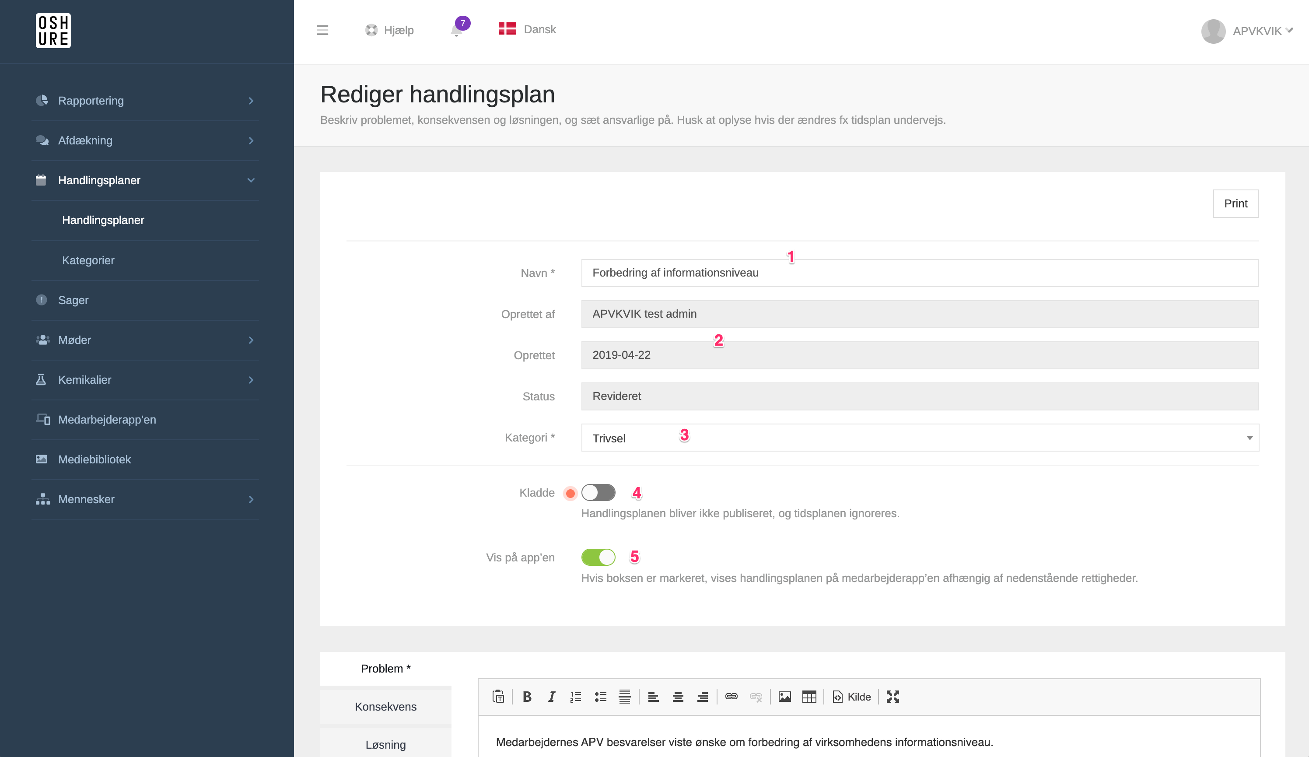The image size is (1309, 757).
Task: Disable the Vis på app'en toggle
Action: (598, 557)
